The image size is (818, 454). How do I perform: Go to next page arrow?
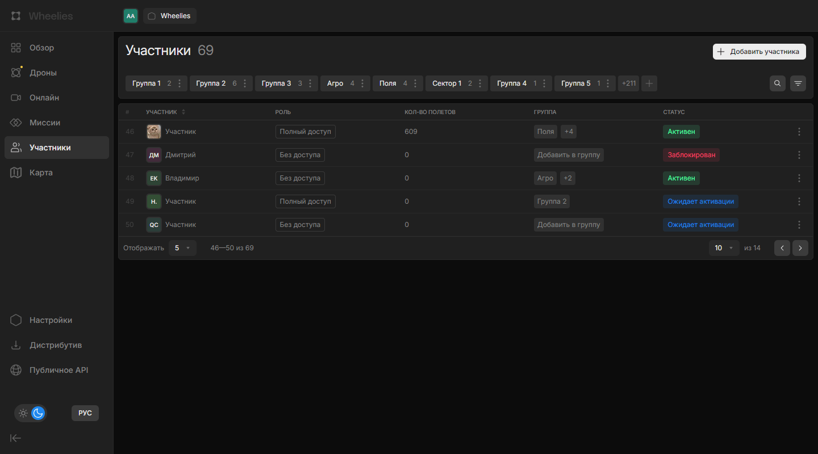tap(800, 248)
